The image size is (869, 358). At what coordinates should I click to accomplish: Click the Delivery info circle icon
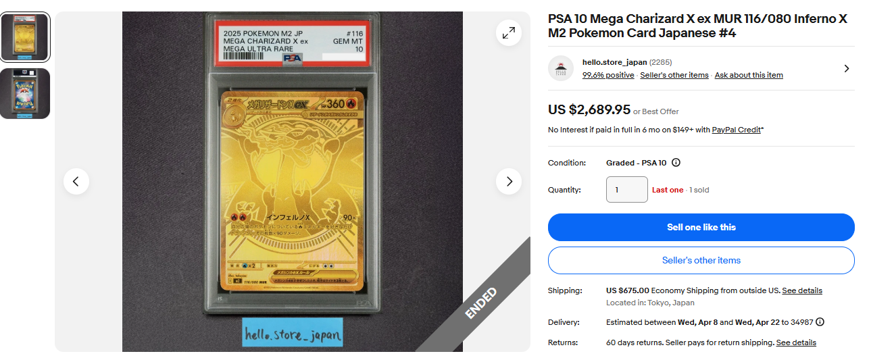820,322
